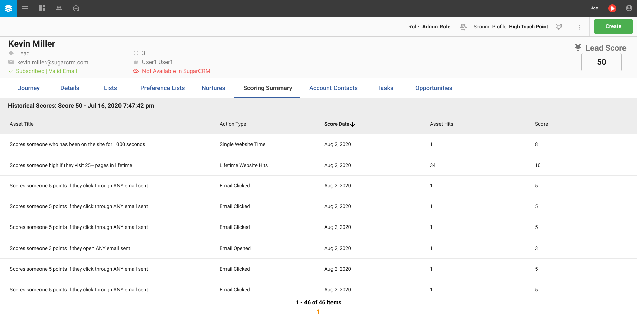Click the Role: Admin Role label
The height and width of the screenshot is (322, 637).
coord(429,27)
